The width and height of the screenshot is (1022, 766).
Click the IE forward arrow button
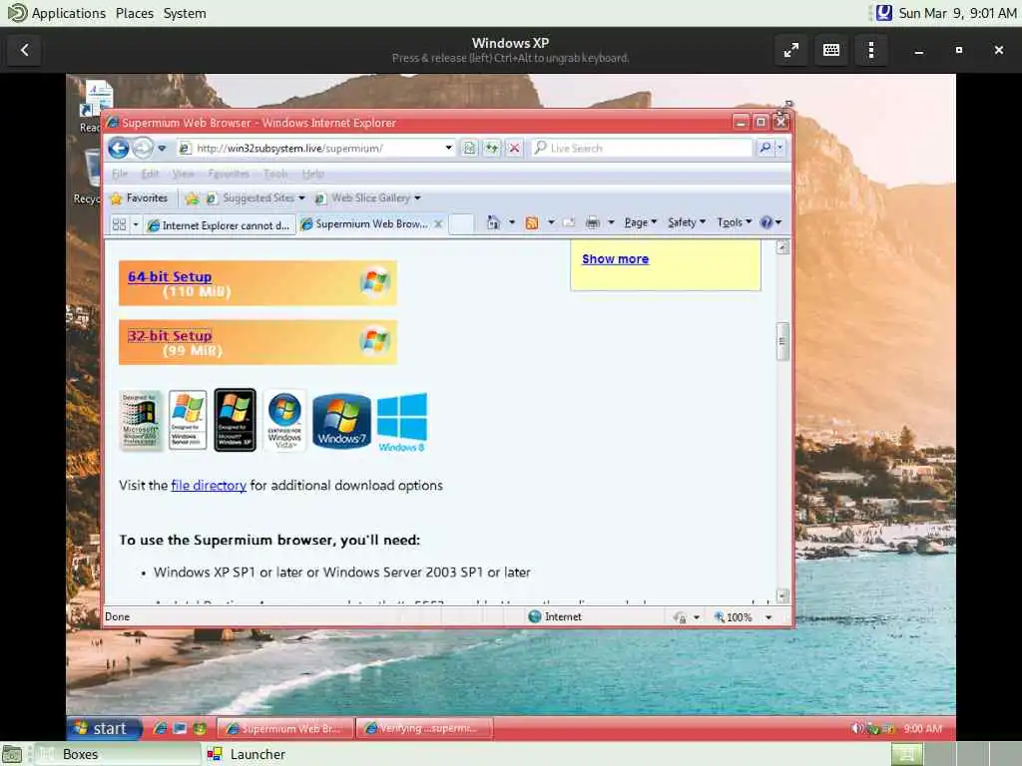pos(142,148)
